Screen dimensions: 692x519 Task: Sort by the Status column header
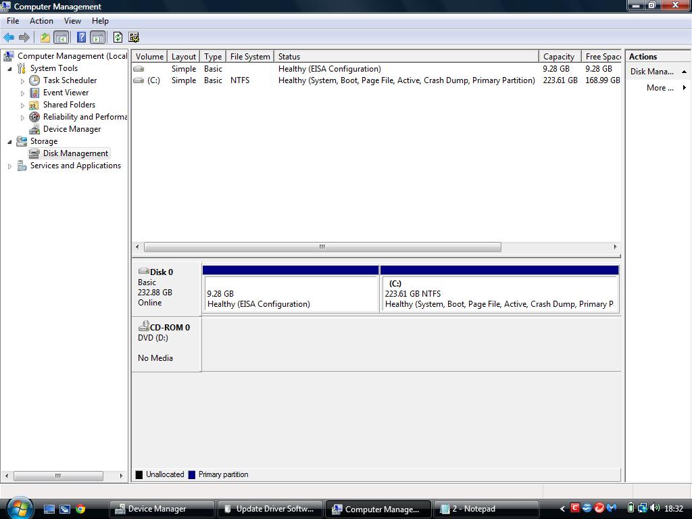[406, 57]
